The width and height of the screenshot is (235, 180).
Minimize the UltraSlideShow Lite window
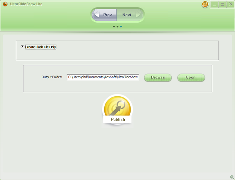(214, 4)
